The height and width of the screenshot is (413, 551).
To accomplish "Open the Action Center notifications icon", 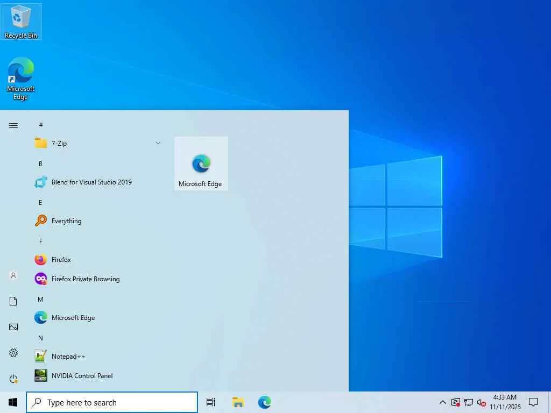I will 533,402.
